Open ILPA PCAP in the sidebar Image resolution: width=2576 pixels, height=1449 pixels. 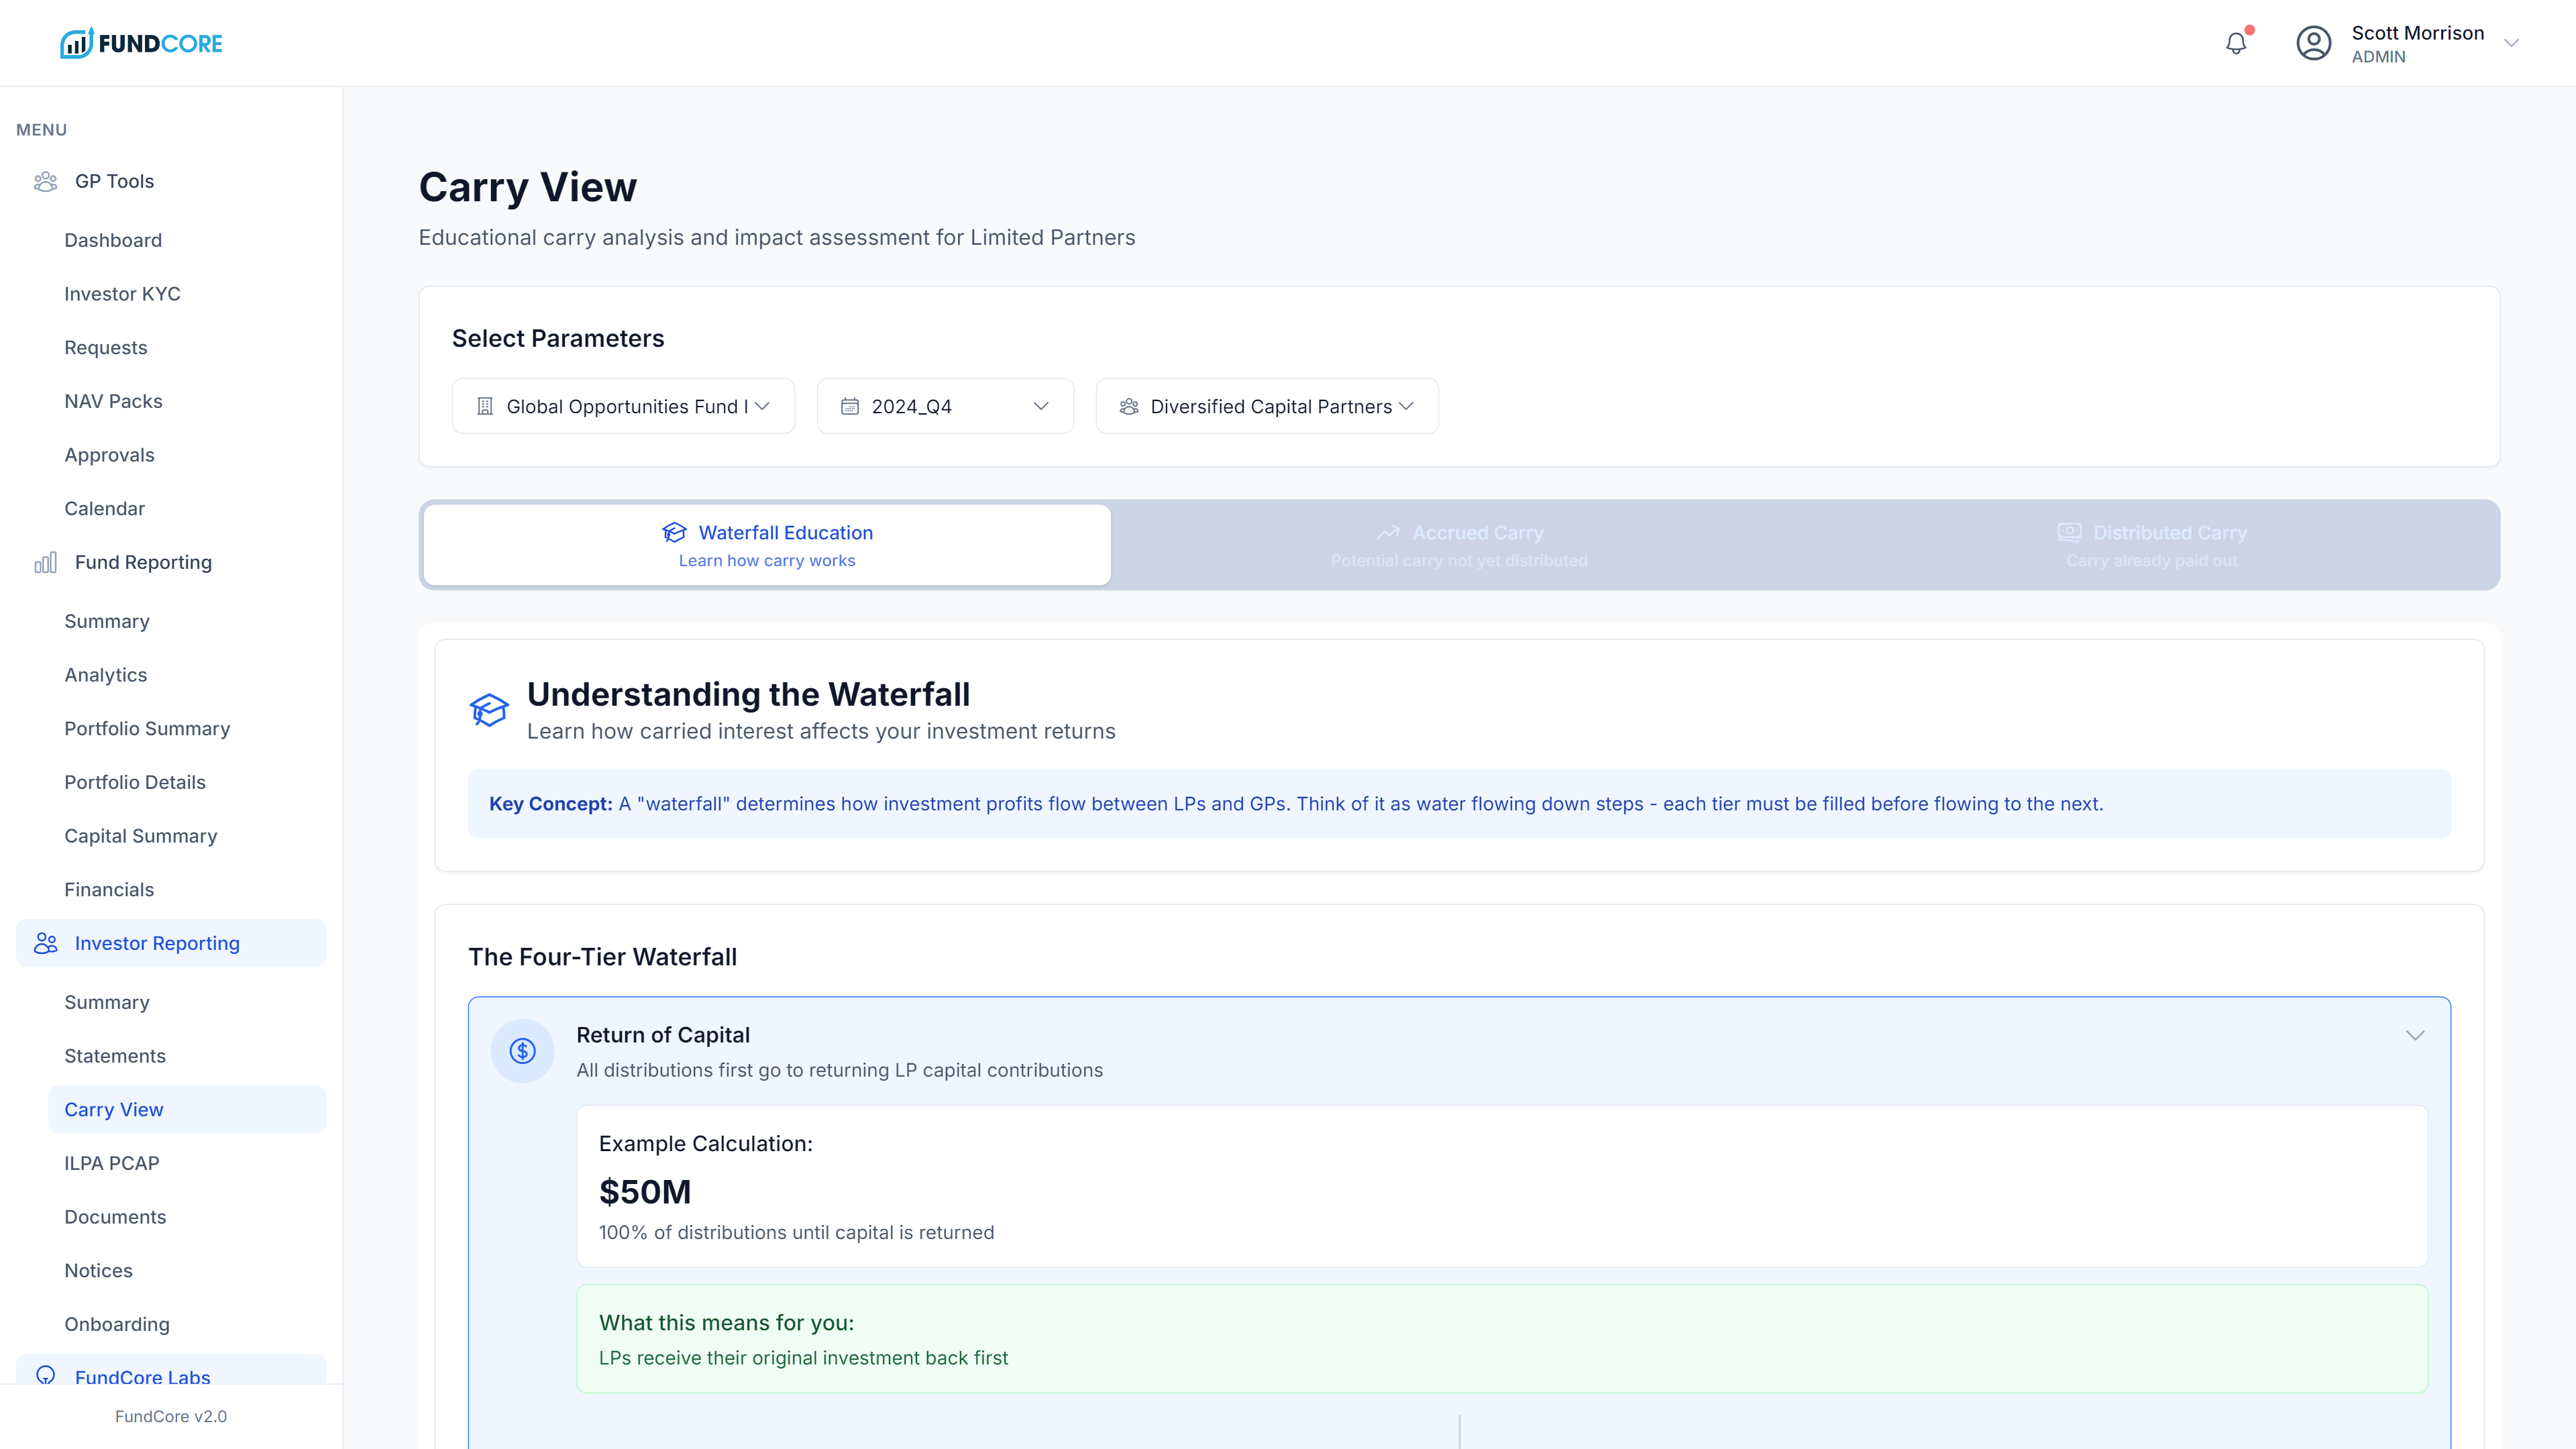coord(112,1163)
